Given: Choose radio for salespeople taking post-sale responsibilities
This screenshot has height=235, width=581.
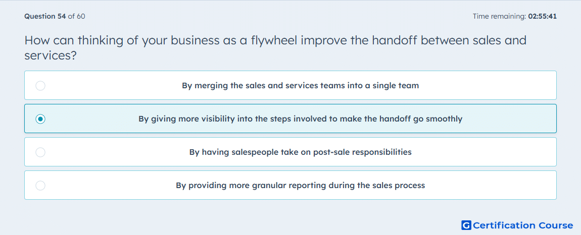Looking at the screenshot, I should click(x=40, y=152).
